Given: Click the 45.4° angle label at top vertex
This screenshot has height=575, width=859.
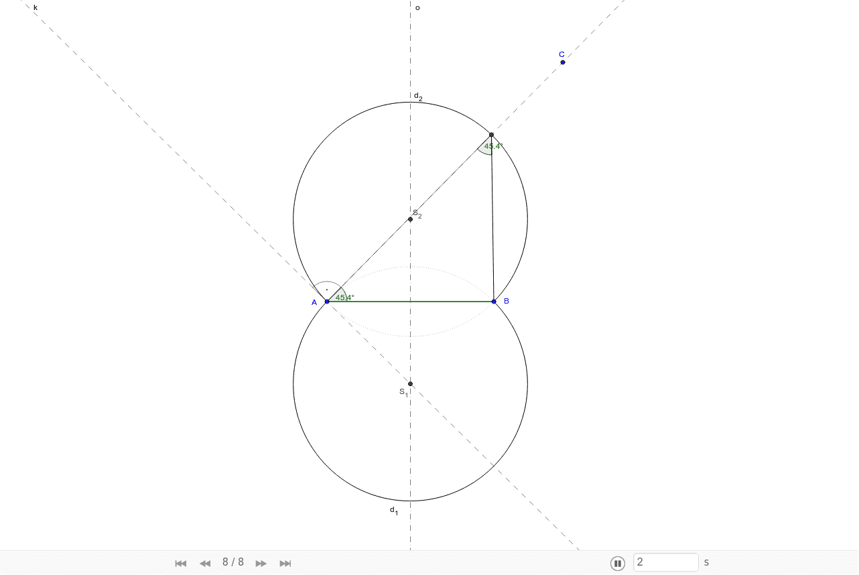Looking at the screenshot, I should pos(493,146).
